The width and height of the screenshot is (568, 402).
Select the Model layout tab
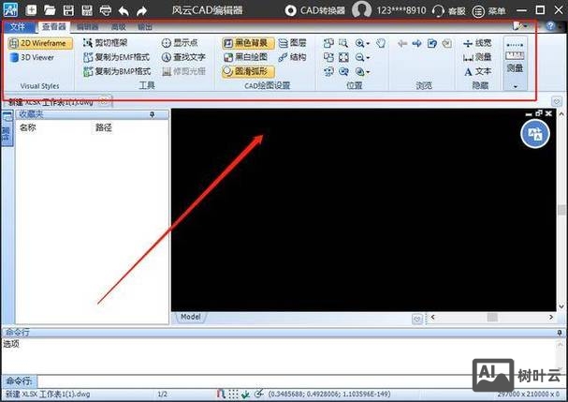pyautogui.click(x=191, y=317)
